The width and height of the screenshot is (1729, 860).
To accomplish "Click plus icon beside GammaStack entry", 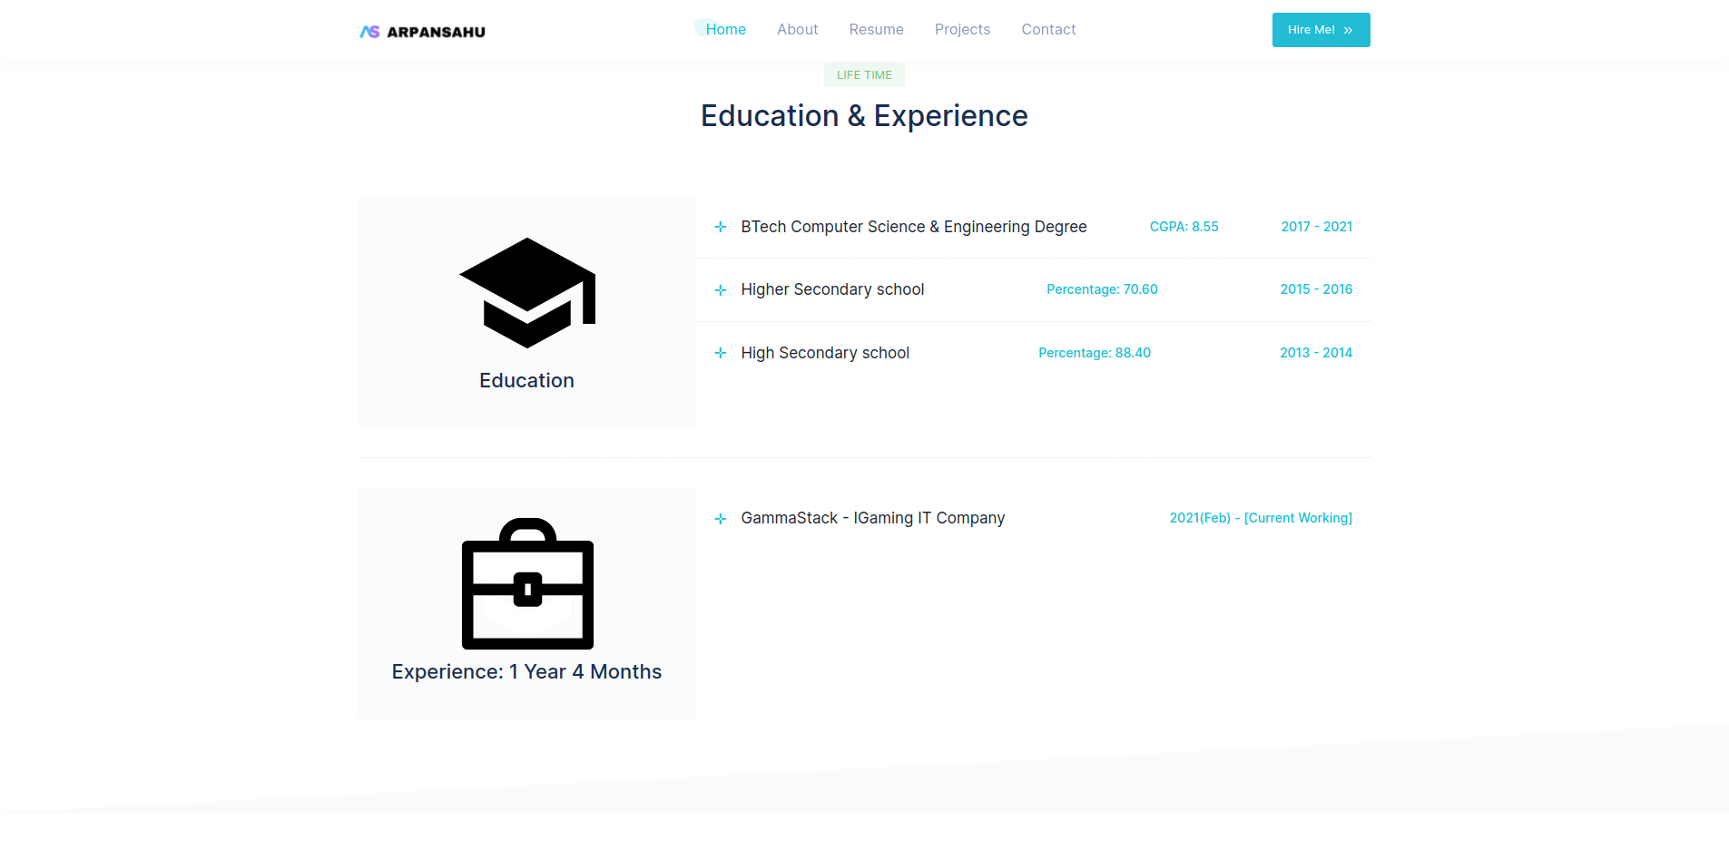I will coord(720,519).
